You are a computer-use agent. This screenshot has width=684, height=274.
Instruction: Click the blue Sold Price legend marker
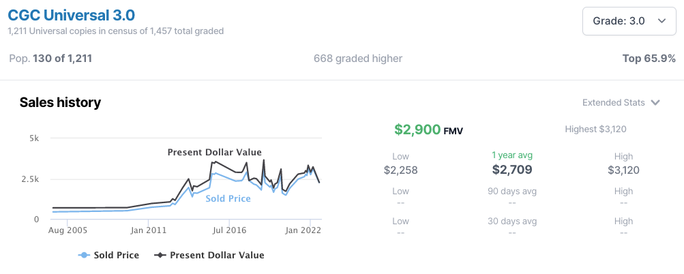click(x=84, y=255)
